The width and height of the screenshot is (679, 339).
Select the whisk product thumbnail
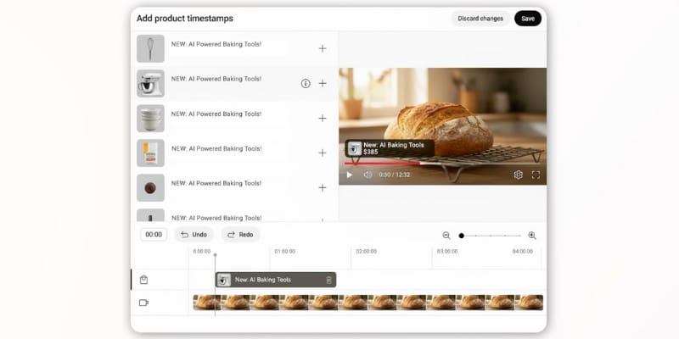click(151, 48)
